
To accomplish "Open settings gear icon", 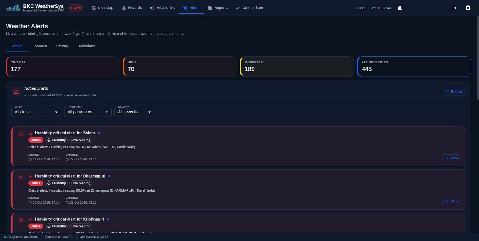I will [468, 8].
